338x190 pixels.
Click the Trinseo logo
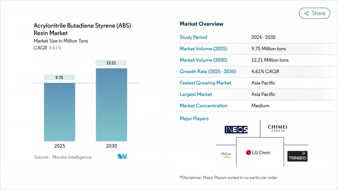[x=297, y=156]
